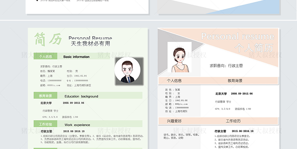Click '行政管理 学士' in the pink resume
Screen dimensions: 297x149
223,102
